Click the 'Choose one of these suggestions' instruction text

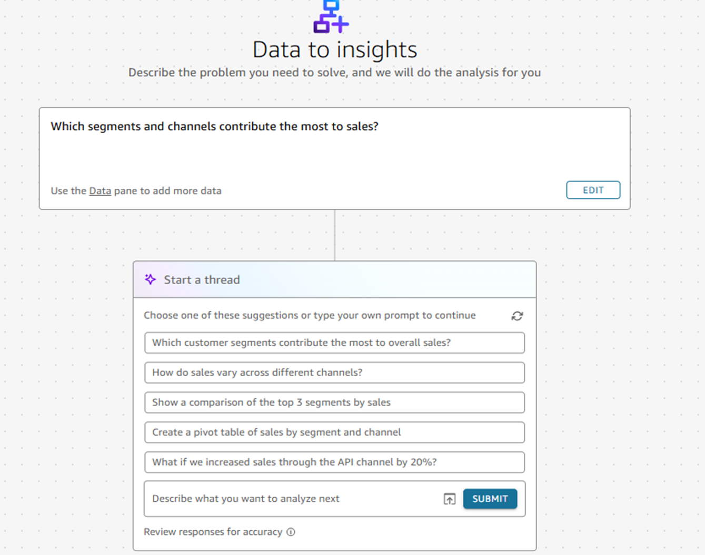point(310,315)
